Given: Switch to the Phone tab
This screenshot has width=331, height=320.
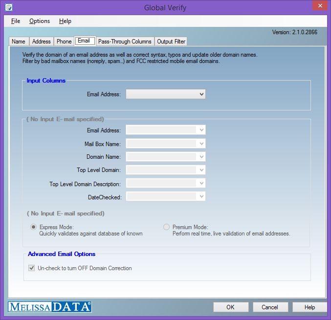Looking at the screenshot, I should (x=64, y=42).
